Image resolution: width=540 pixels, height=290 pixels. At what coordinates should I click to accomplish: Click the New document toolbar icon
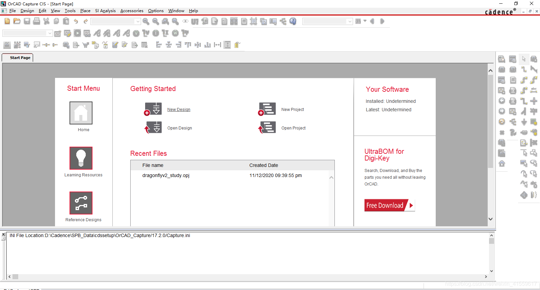pyautogui.click(x=7, y=21)
